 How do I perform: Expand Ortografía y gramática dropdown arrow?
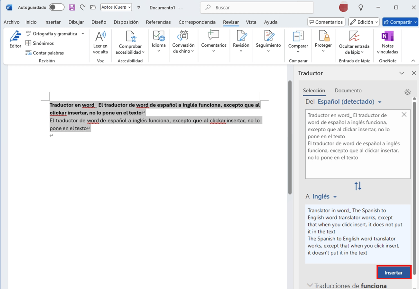pyautogui.click(x=83, y=33)
